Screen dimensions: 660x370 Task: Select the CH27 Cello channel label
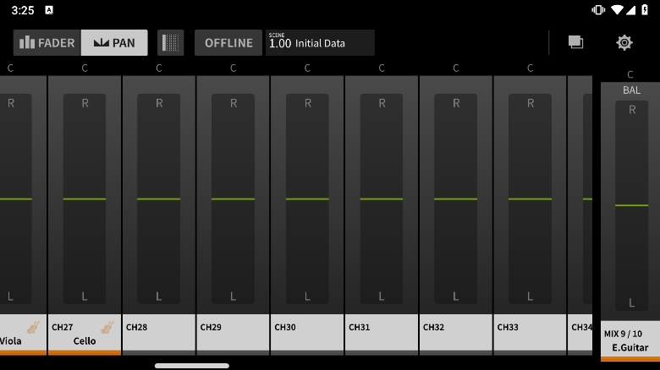[x=85, y=335]
